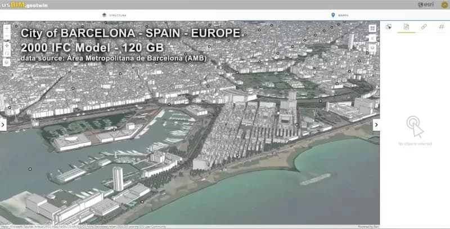Switch to the Mappa tab
This screenshot has height=229, width=450.
[340, 15]
